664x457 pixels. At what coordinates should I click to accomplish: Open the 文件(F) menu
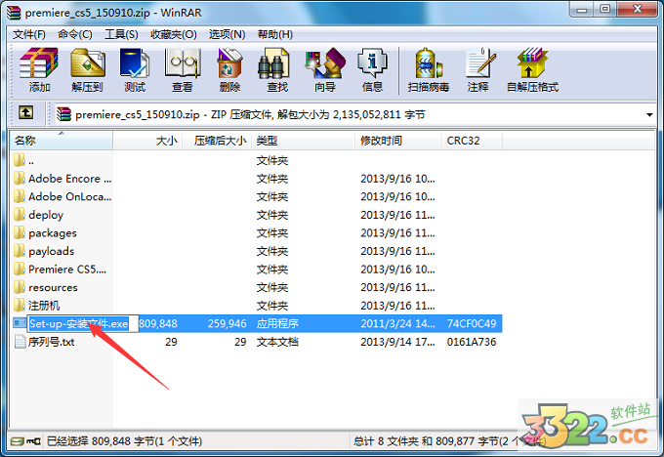[x=28, y=34]
